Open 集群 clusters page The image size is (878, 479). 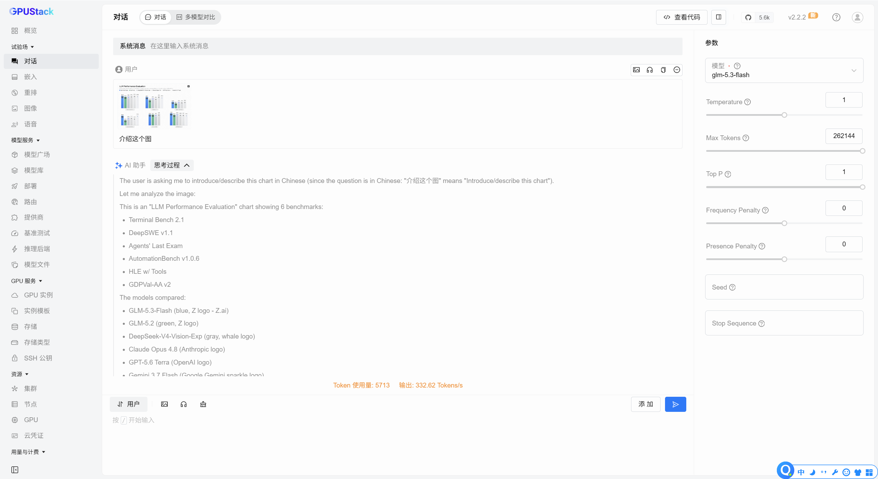coord(51,389)
